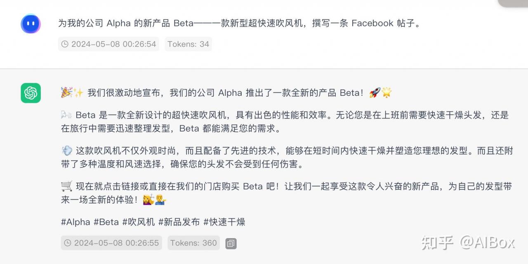This screenshot has width=528, height=264.
Task: Click the clock icon beside 00:26:54
Action: [x=65, y=44]
